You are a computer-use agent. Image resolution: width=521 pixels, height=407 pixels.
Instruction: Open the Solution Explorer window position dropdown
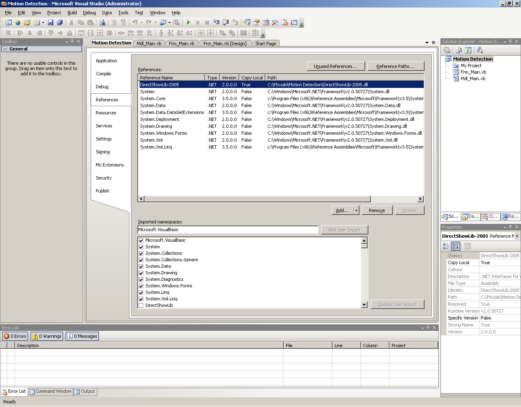[505, 42]
